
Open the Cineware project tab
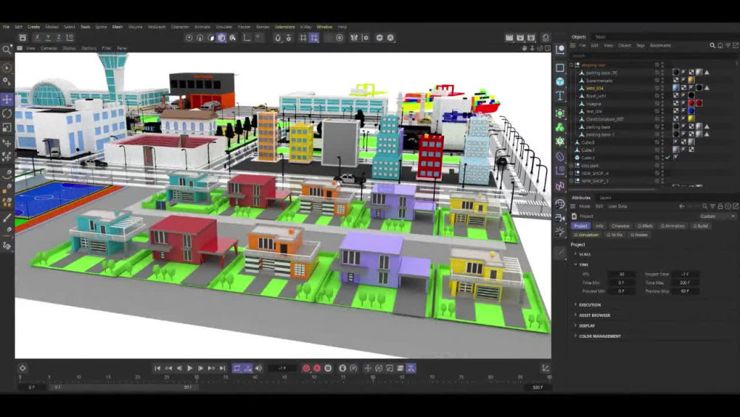[620, 226]
